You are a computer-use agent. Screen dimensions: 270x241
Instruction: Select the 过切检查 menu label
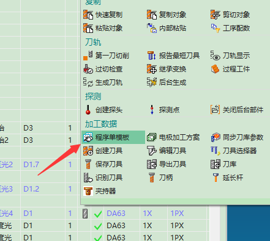point(109,69)
